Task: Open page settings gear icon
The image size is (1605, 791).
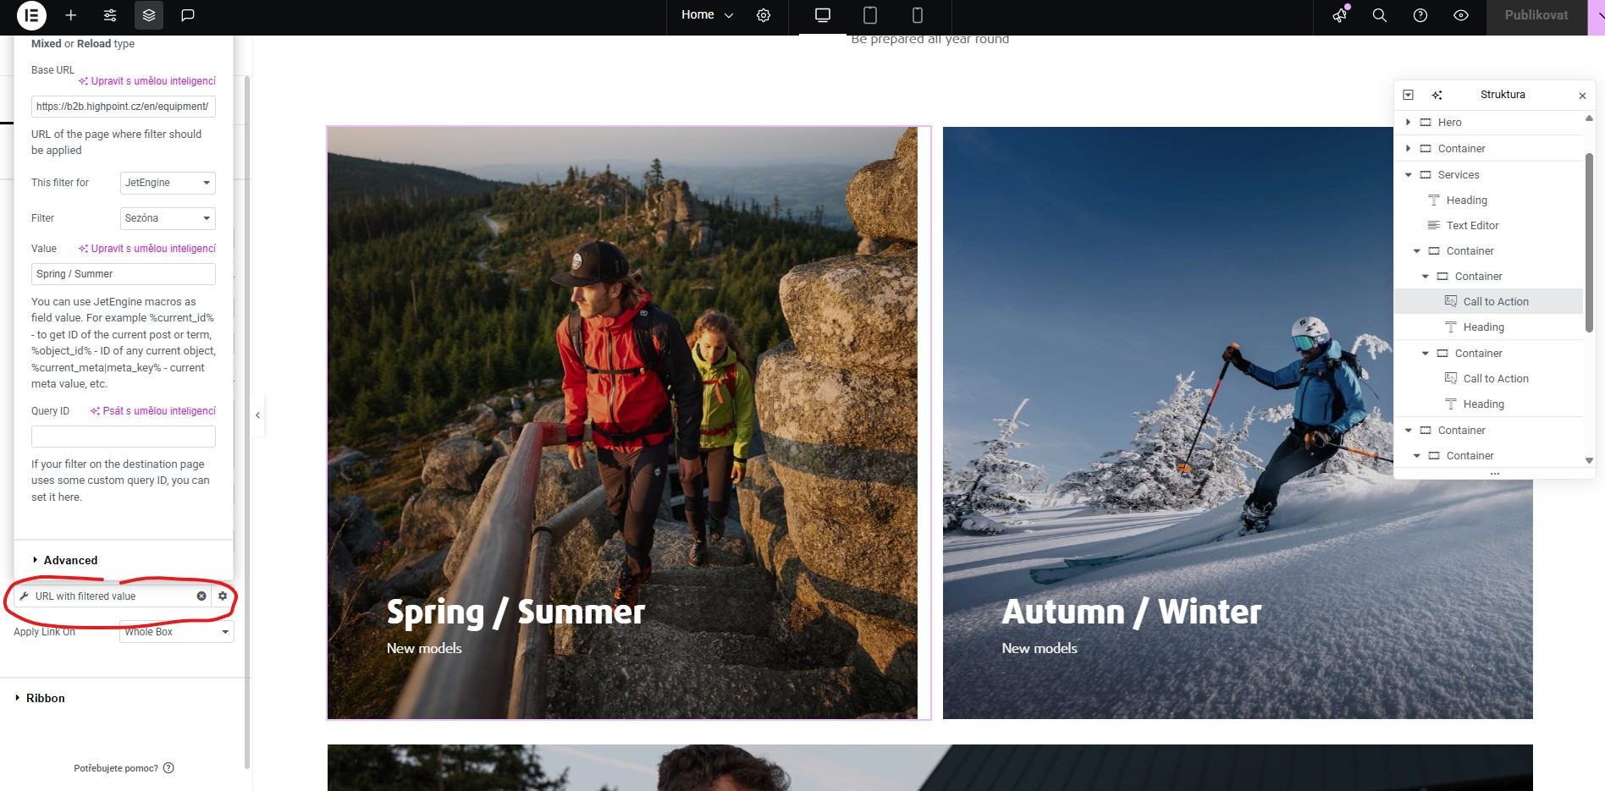Action: 764,15
